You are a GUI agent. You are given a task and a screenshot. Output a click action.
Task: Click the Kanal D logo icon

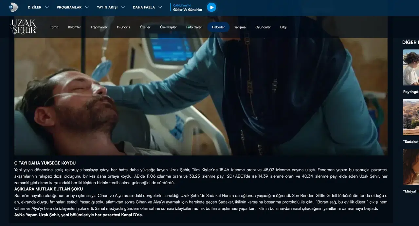(13, 7)
